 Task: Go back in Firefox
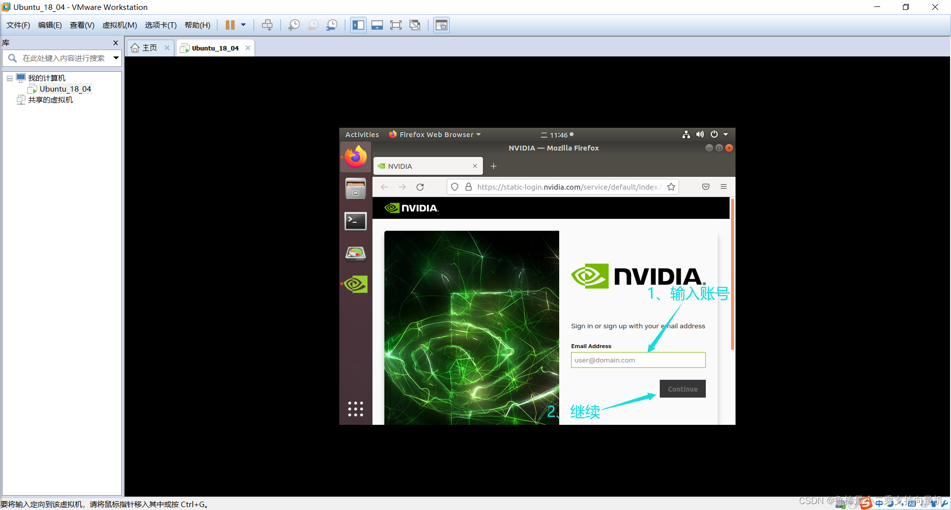384,187
